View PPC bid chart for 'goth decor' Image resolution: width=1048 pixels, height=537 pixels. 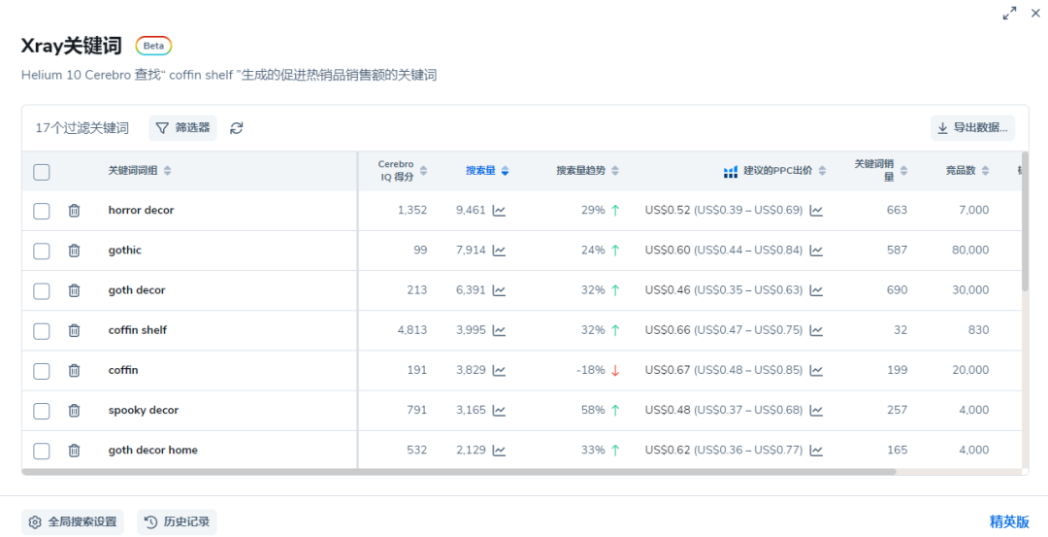pyautogui.click(x=816, y=290)
